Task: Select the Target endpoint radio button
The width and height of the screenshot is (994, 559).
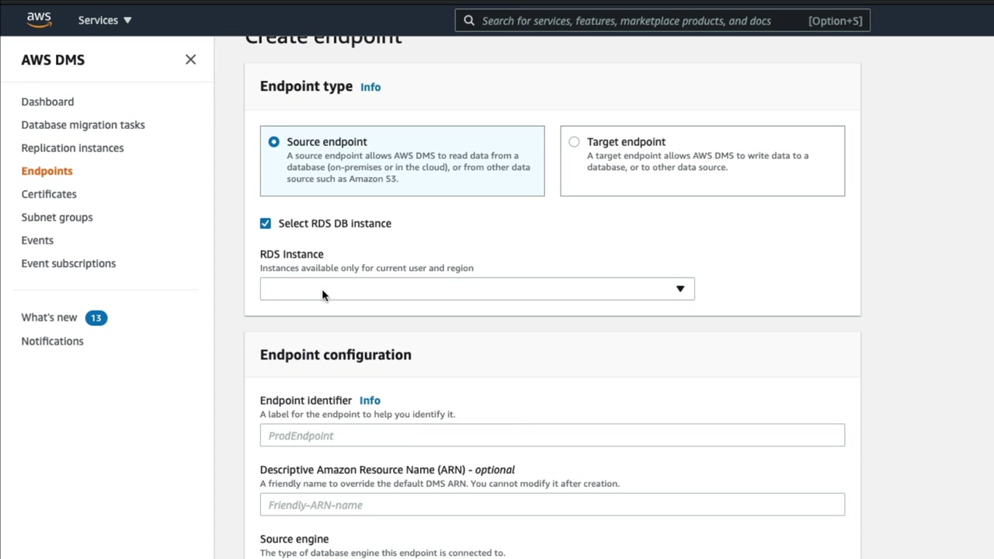Action: (x=574, y=142)
